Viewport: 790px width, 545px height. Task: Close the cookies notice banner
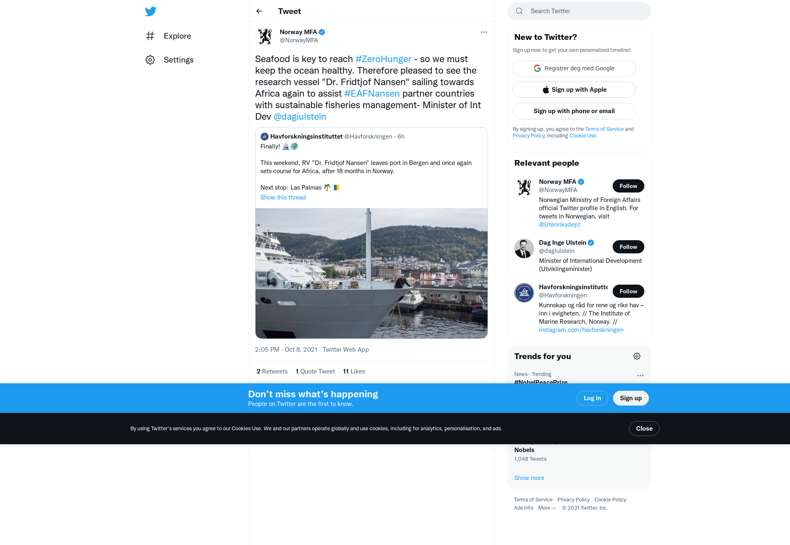coord(644,429)
